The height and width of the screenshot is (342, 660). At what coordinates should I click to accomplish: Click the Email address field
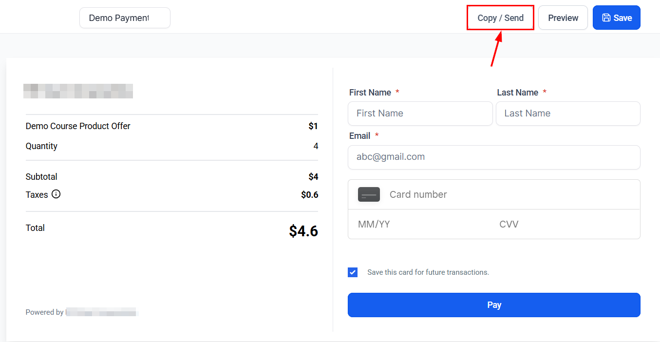(493, 157)
